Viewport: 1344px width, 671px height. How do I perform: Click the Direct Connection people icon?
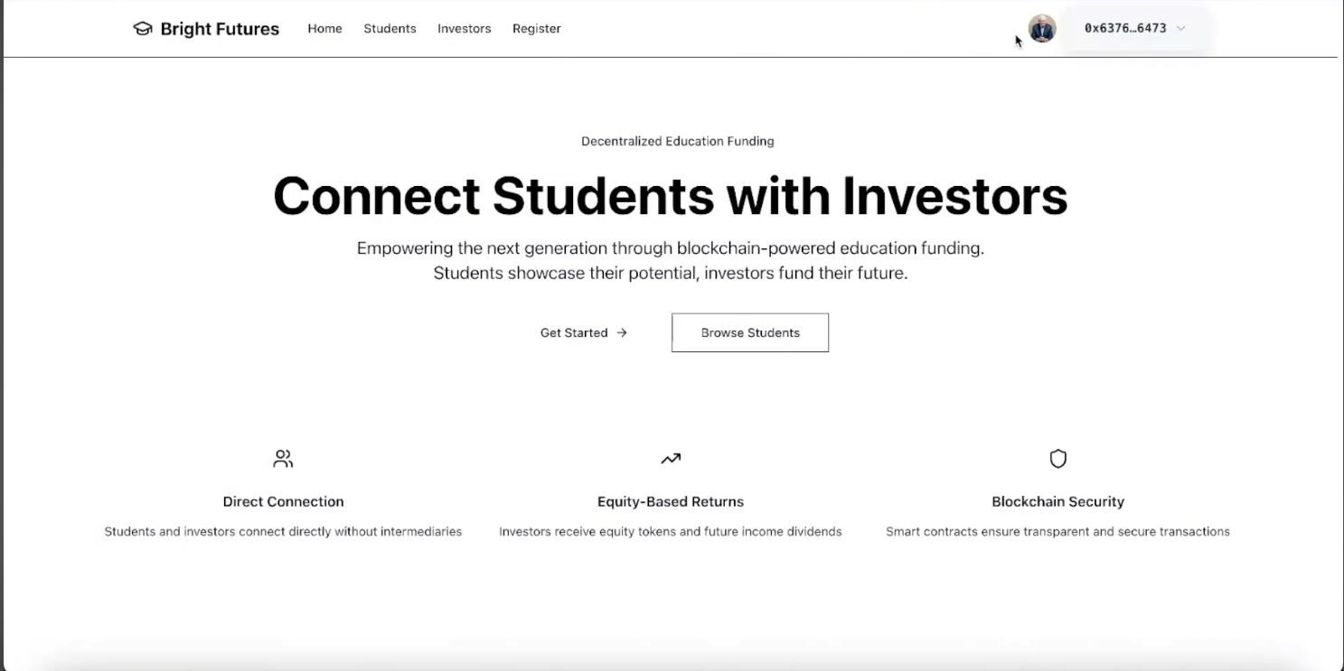pos(283,458)
